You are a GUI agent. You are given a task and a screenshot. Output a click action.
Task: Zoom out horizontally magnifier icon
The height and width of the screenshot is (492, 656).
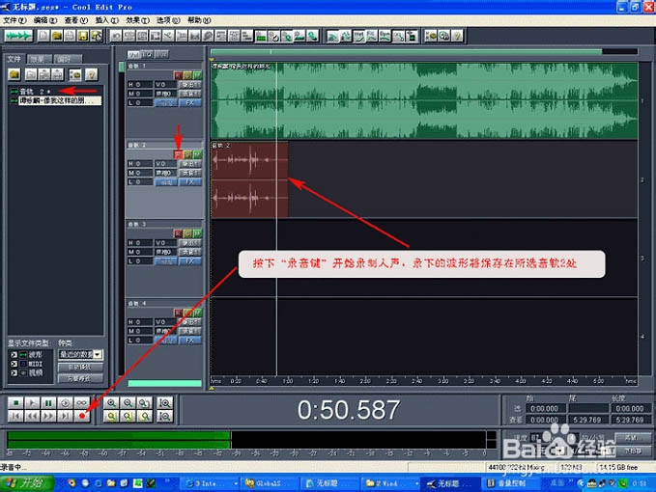pyautogui.click(x=128, y=403)
